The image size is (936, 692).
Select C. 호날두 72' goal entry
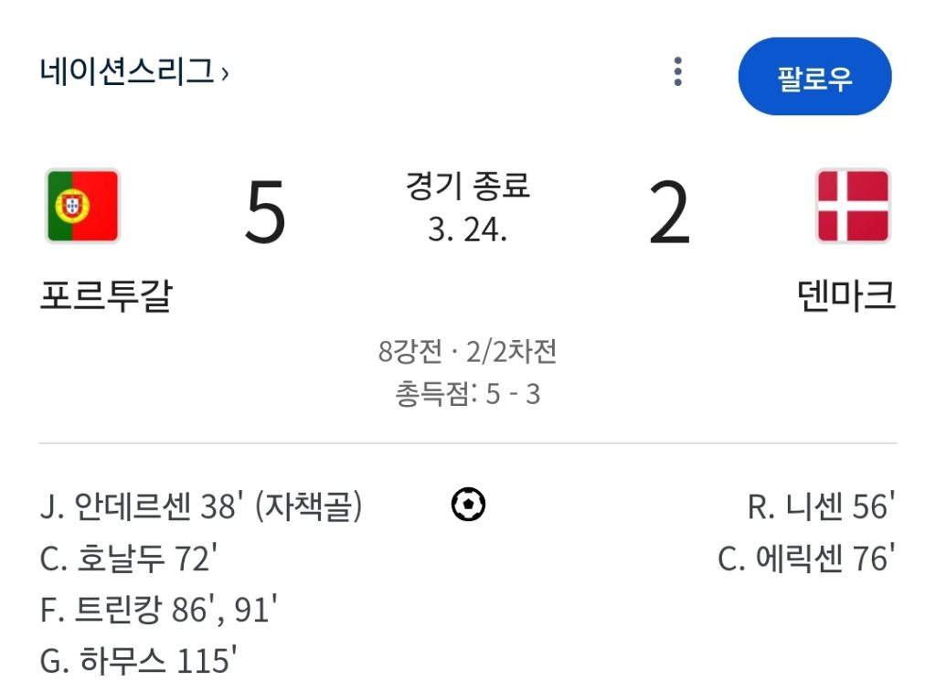click(x=128, y=558)
